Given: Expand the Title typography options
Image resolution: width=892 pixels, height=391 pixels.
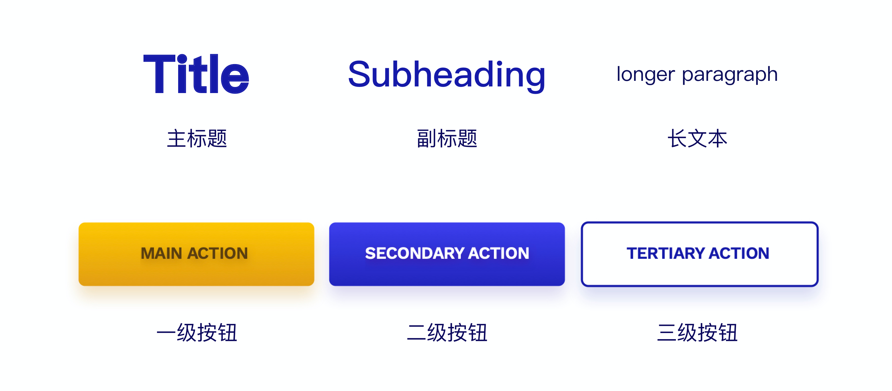Looking at the screenshot, I should (x=194, y=74).
